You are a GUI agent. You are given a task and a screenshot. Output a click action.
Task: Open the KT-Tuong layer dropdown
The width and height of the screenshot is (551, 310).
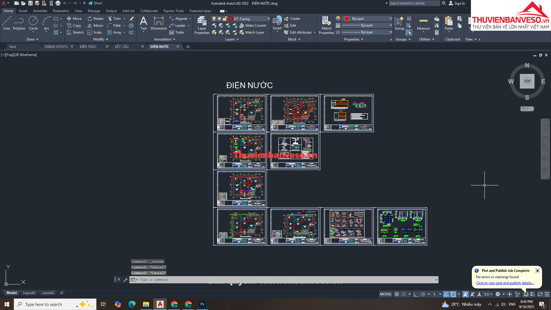(268, 19)
